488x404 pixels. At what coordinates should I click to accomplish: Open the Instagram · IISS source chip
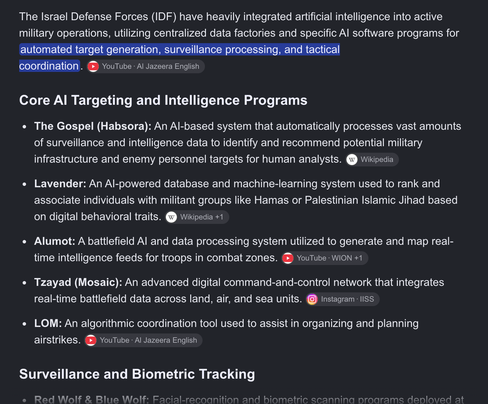tap(343, 299)
